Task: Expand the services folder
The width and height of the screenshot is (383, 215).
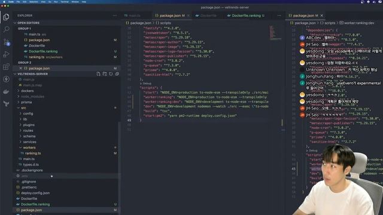Action: 29,142
